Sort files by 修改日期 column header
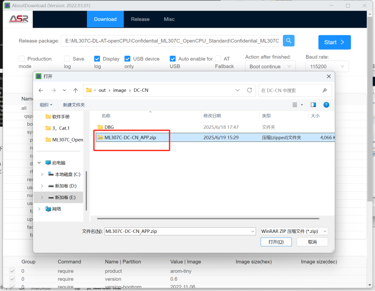The image size is (375, 291). (x=212, y=116)
